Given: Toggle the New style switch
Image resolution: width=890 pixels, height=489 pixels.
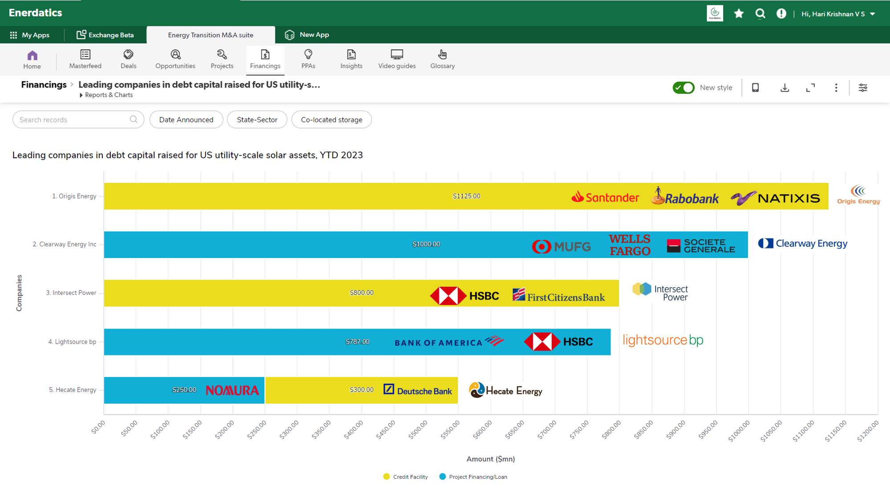Looking at the screenshot, I should pos(683,88).
